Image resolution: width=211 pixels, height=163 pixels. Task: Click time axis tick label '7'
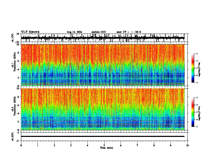pyautogui.click(x=137, y=145)
